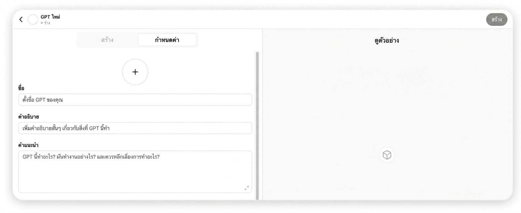Select the กำหนดค่า tab

coord(167,40)
